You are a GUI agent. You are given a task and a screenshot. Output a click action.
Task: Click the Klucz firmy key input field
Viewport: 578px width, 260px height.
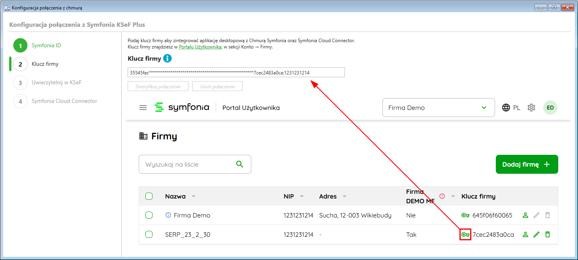point(236,72)
